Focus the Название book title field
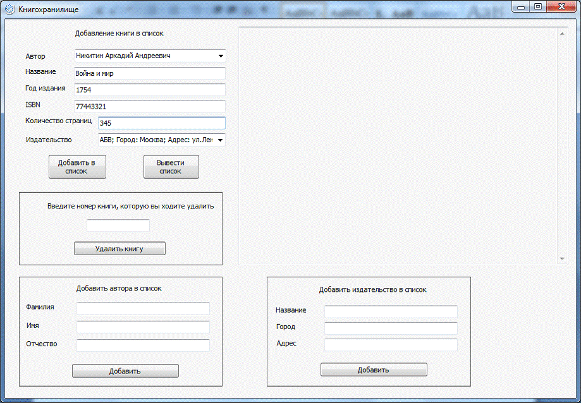Screen dimensions: 581x403 pos(149,73)
